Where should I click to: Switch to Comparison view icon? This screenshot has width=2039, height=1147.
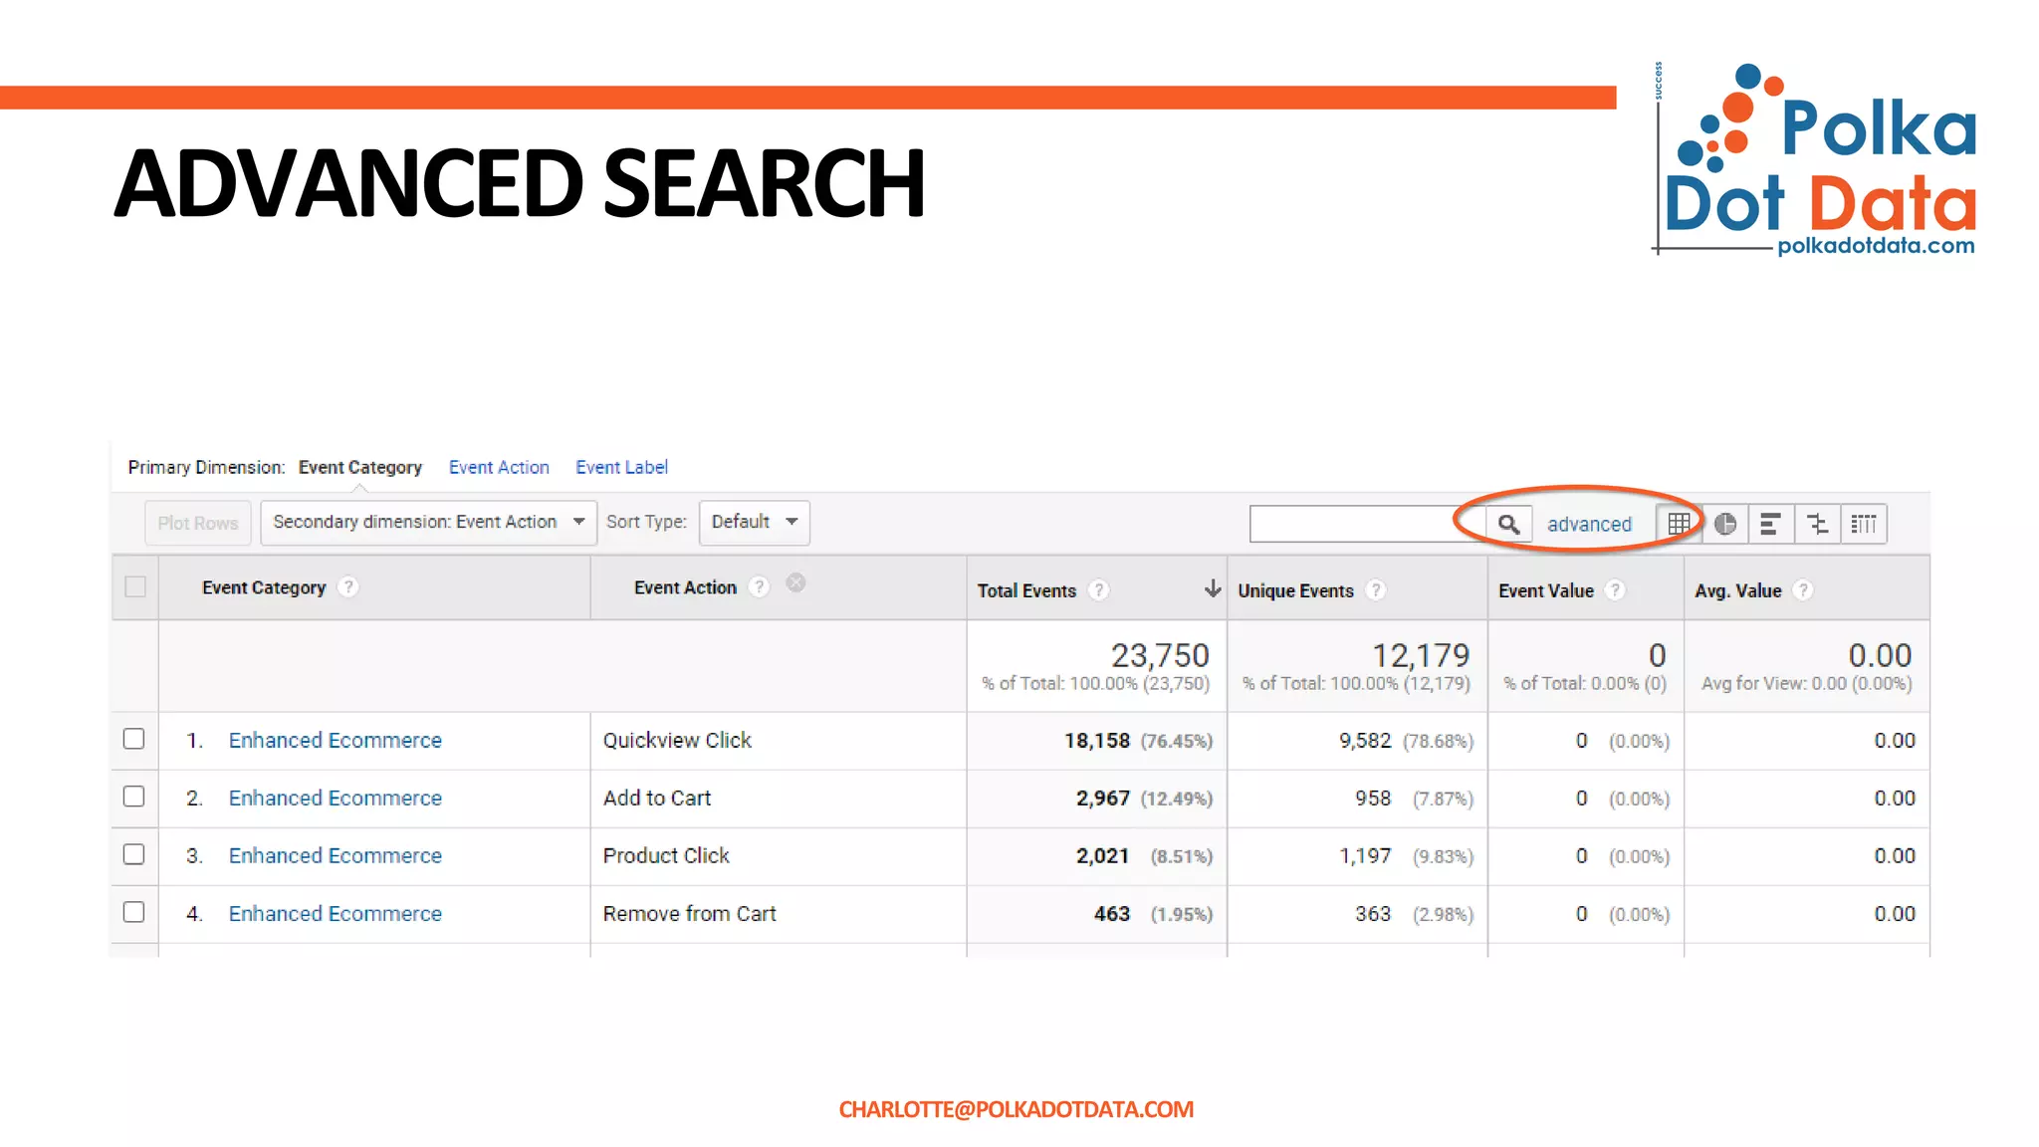click(x=1817, y=524)
